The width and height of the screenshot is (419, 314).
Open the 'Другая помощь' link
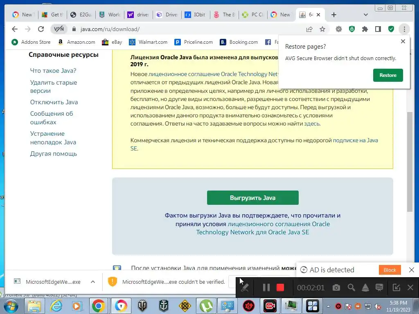(54, 154)
